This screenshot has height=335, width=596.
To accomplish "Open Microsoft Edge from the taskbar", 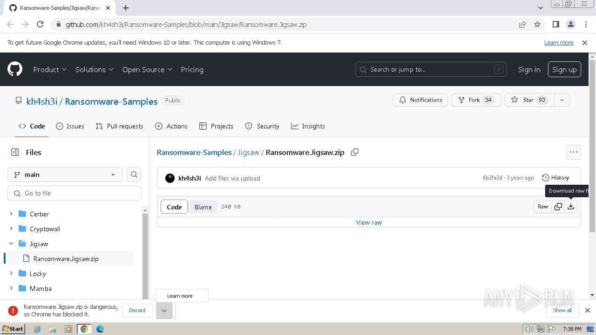I will coord(100,329).
